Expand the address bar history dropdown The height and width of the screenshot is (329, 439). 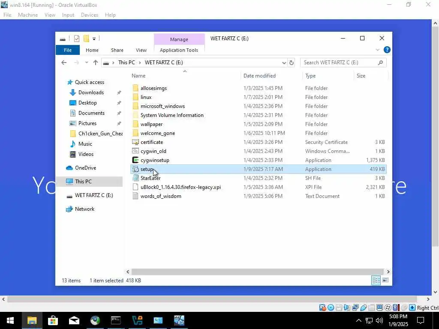pyautogui.click(x=284, y=63)
